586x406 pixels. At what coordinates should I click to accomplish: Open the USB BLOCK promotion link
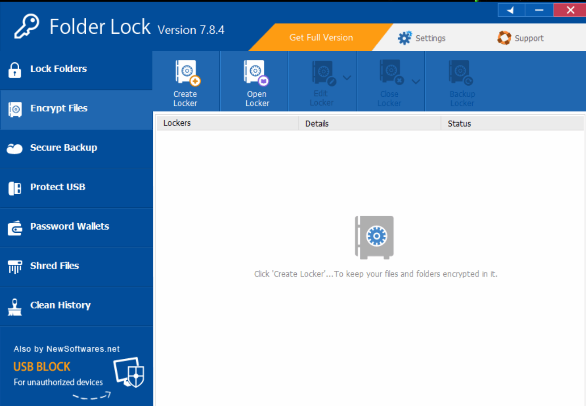tap(42, 367)
